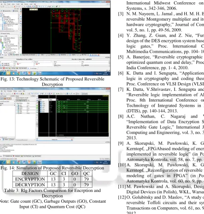
Task: Open File Explorer from Fig. 14 taskbar
Action: click(8, 162)
